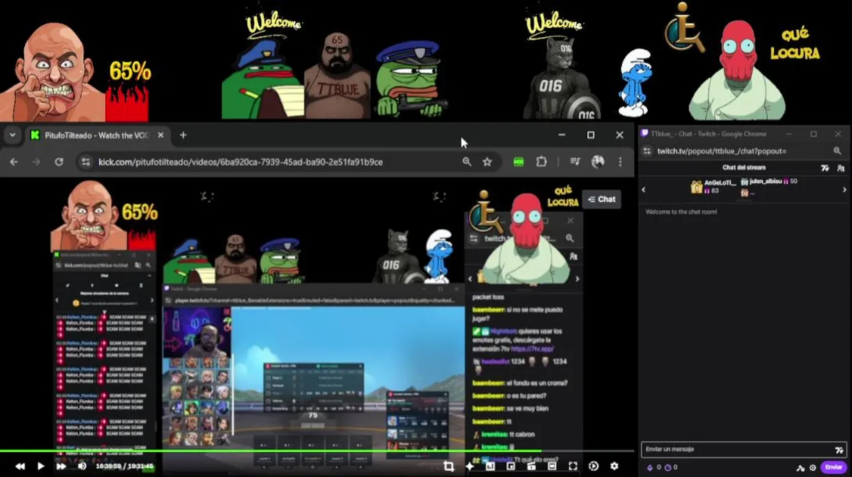Mute the Kick player volume
Image resolution: width=852 pixels, height=477 pixels.
pos(82,466)
